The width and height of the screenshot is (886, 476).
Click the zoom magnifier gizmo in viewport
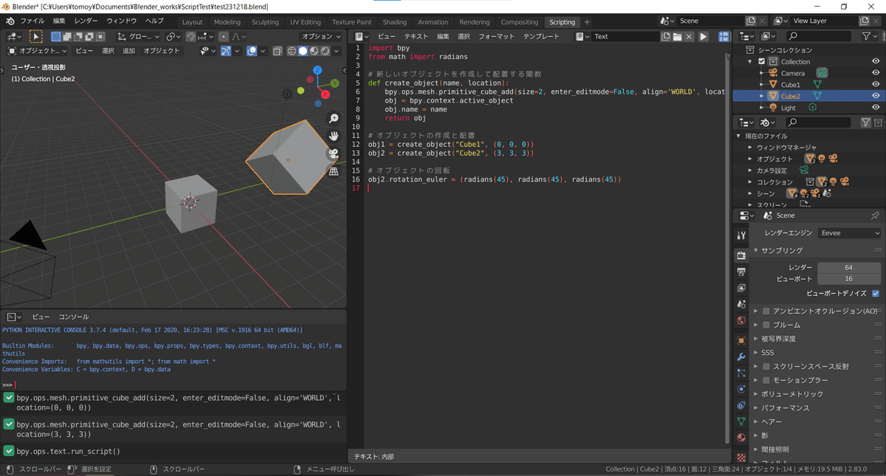(x=333, y=118)
